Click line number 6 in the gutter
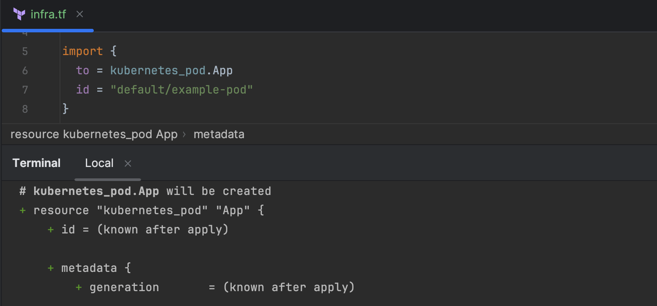Viewport: 657px width, 306px height. click(x=25, y=71)
